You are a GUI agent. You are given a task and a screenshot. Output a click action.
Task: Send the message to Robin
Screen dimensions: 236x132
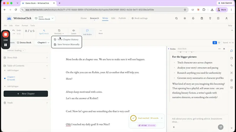221,127
